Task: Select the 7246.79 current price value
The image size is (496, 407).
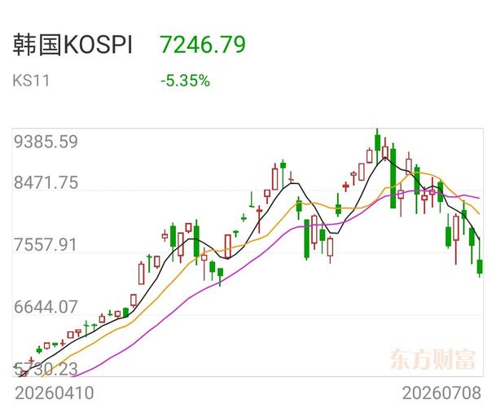Action: pos(203,45)
